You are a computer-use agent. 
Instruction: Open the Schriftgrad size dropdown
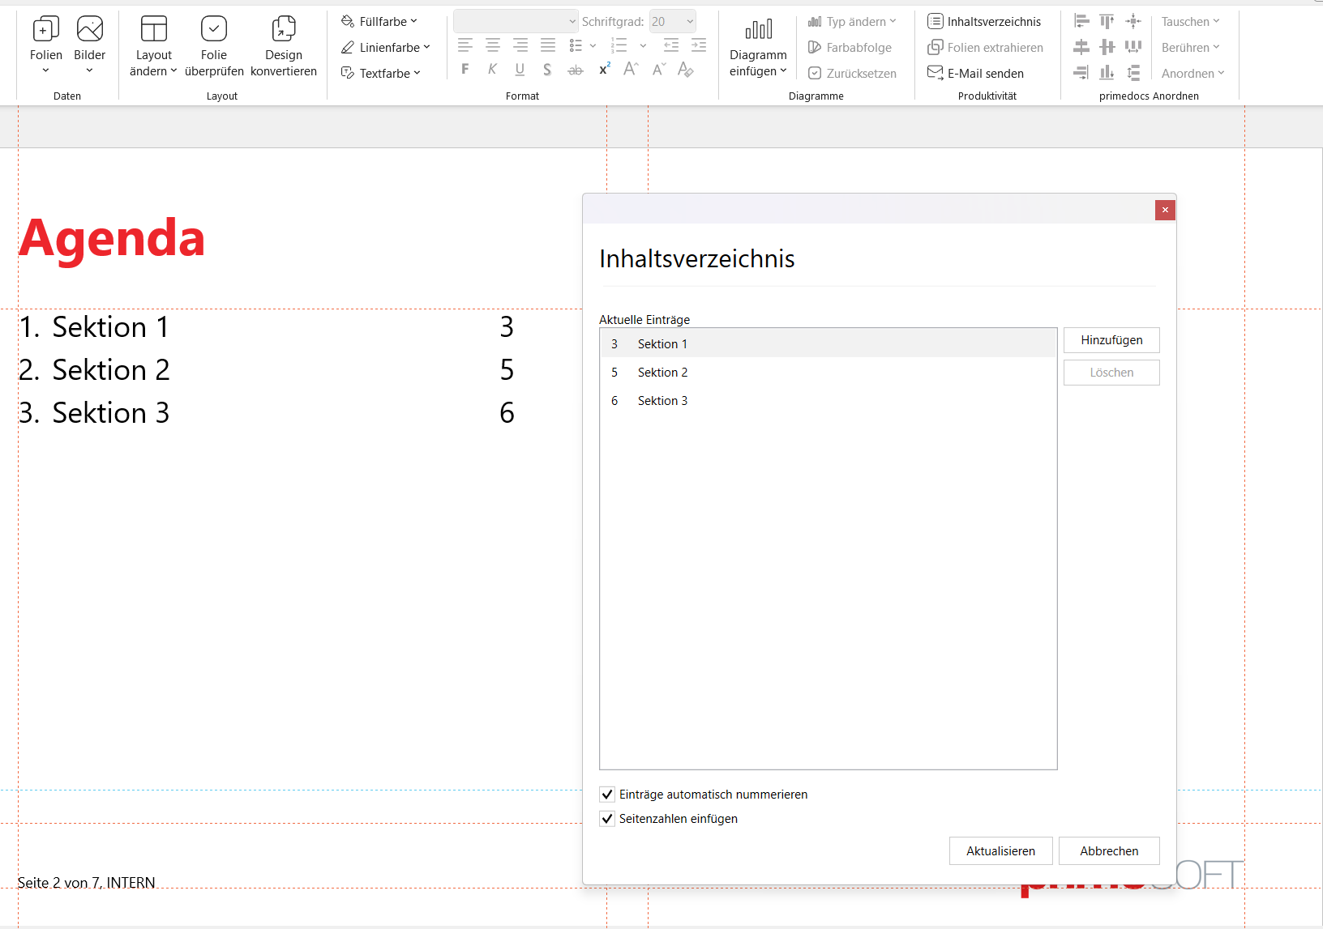pos(673,21)
